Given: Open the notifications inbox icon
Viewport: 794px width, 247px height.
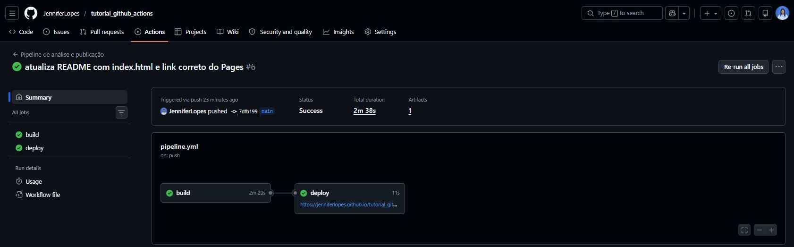Looking at the screenshot, I should click(765, 13).
